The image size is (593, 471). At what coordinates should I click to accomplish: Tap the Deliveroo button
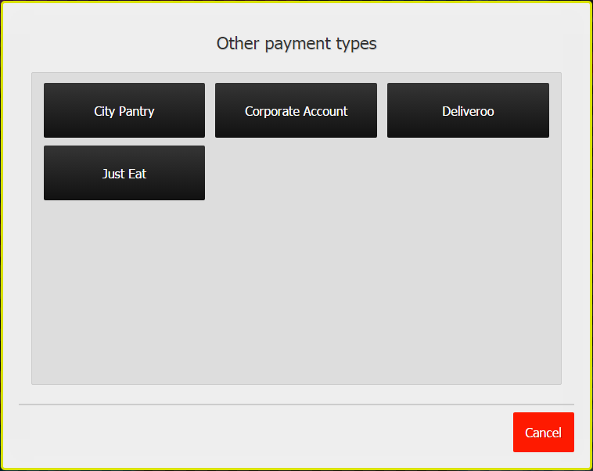(x=468, y=110)
